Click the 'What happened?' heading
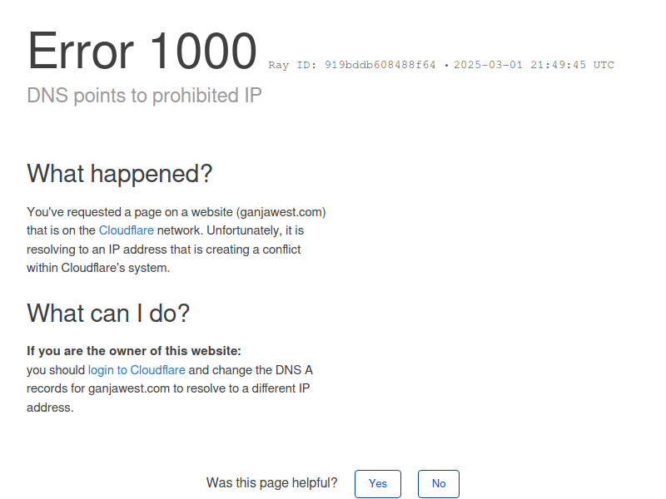The image size is (666, 499). click(119, 174)
